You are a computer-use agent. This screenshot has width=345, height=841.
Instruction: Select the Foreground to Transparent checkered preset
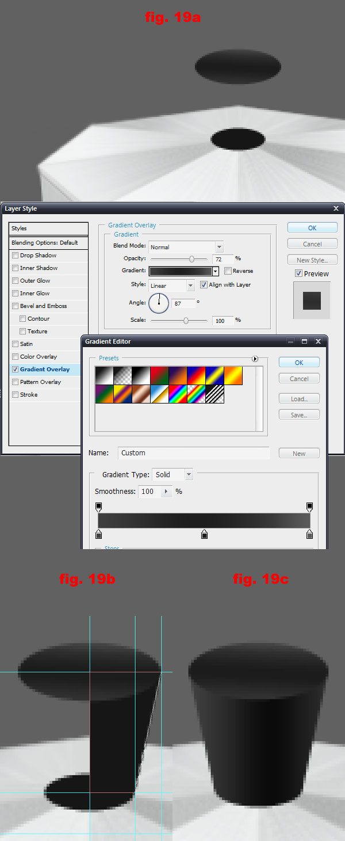coord(122,376)
